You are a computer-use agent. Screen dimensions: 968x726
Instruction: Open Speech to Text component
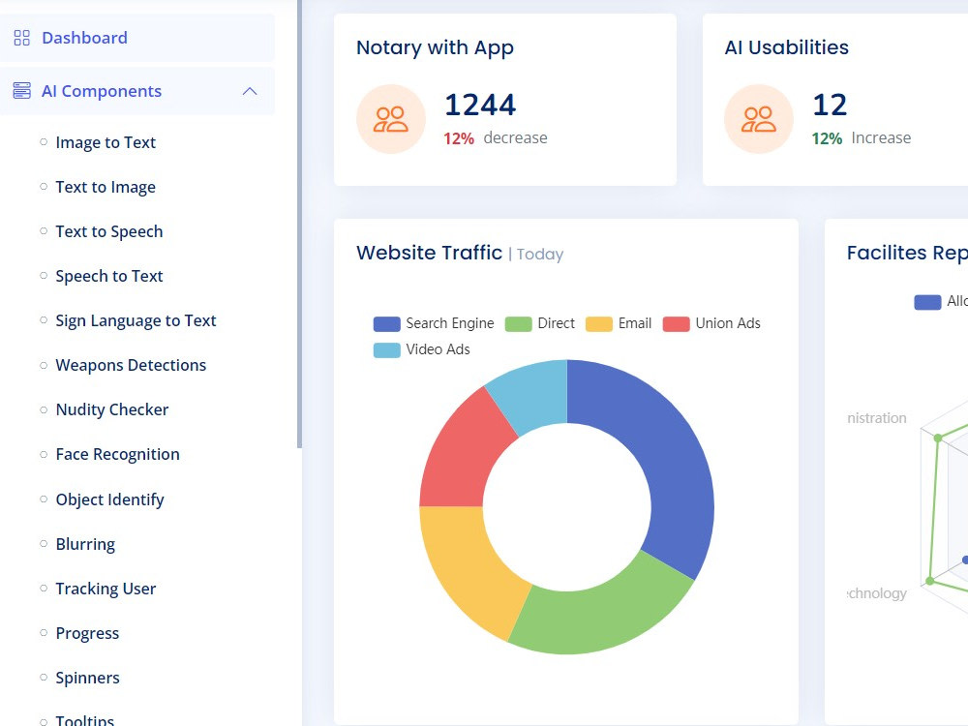coord(109,276)
